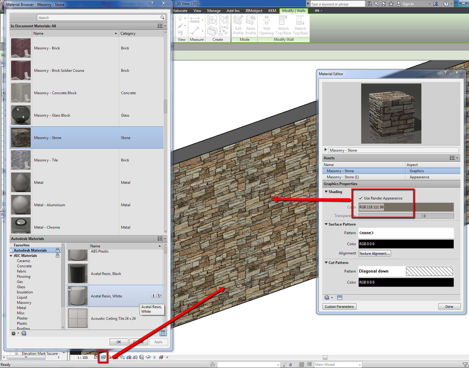This screenshot has width=469, height=368.
Task: Toggle the Use Render Appearance checkbox
Action: click(361, 198)
